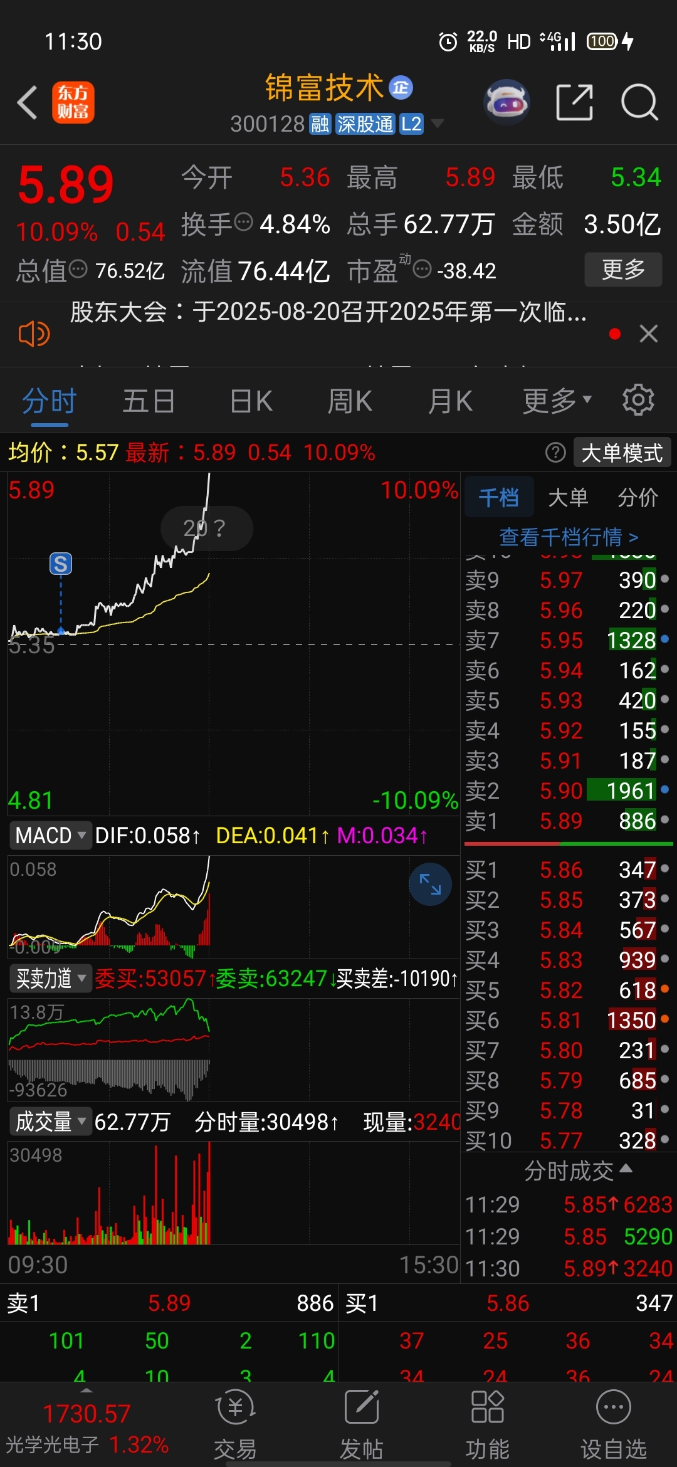Tap 卖7 row with 1328 volume

pos(569,640)
